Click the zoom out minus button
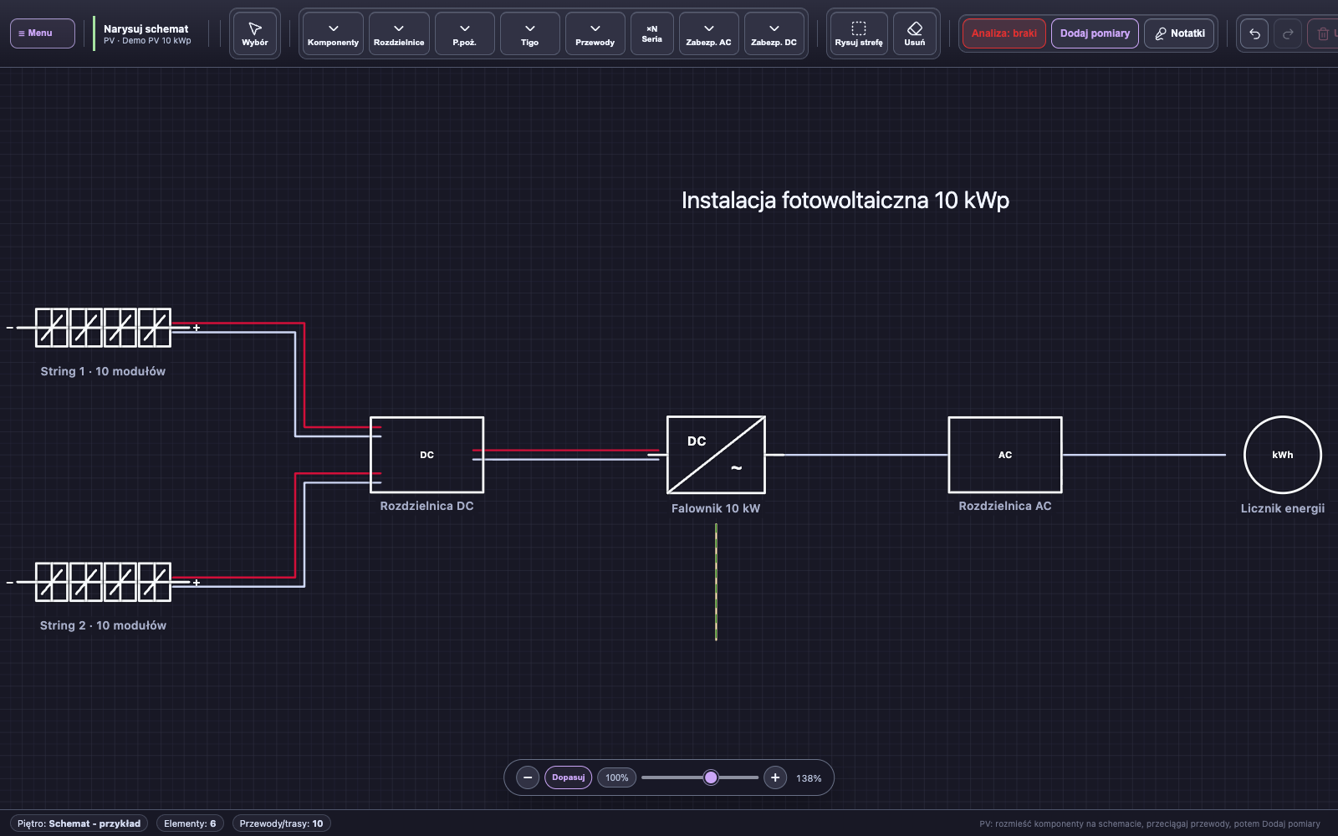The width and height of the screenshot is (1338, 836). (x=528, y=777)
